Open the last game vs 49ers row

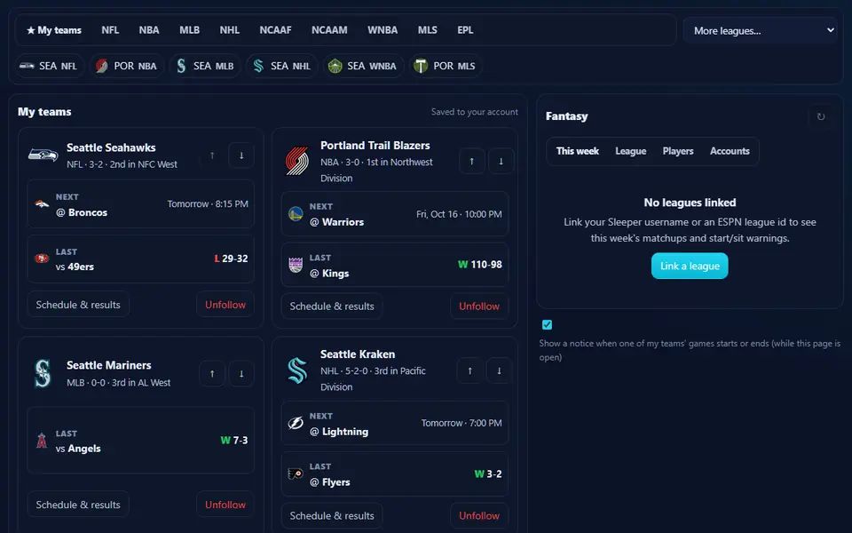[x=141, y=259]
